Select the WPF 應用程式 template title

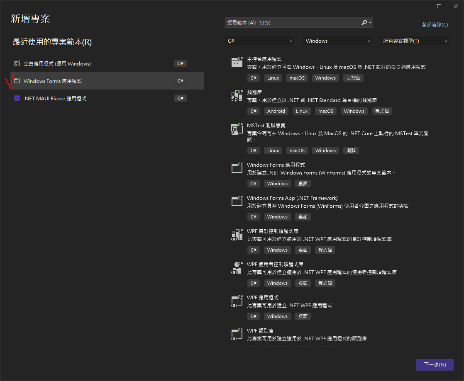click(263, 297)
